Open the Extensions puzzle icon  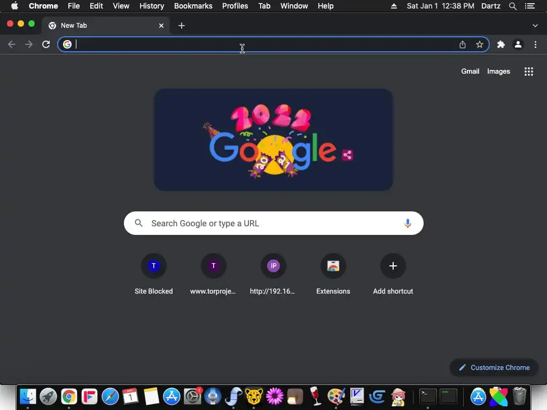(501, 44)
